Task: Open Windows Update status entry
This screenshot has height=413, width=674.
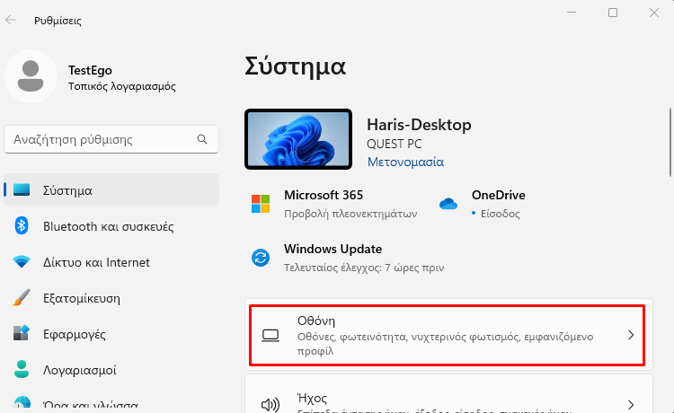Action: (348, 258)
